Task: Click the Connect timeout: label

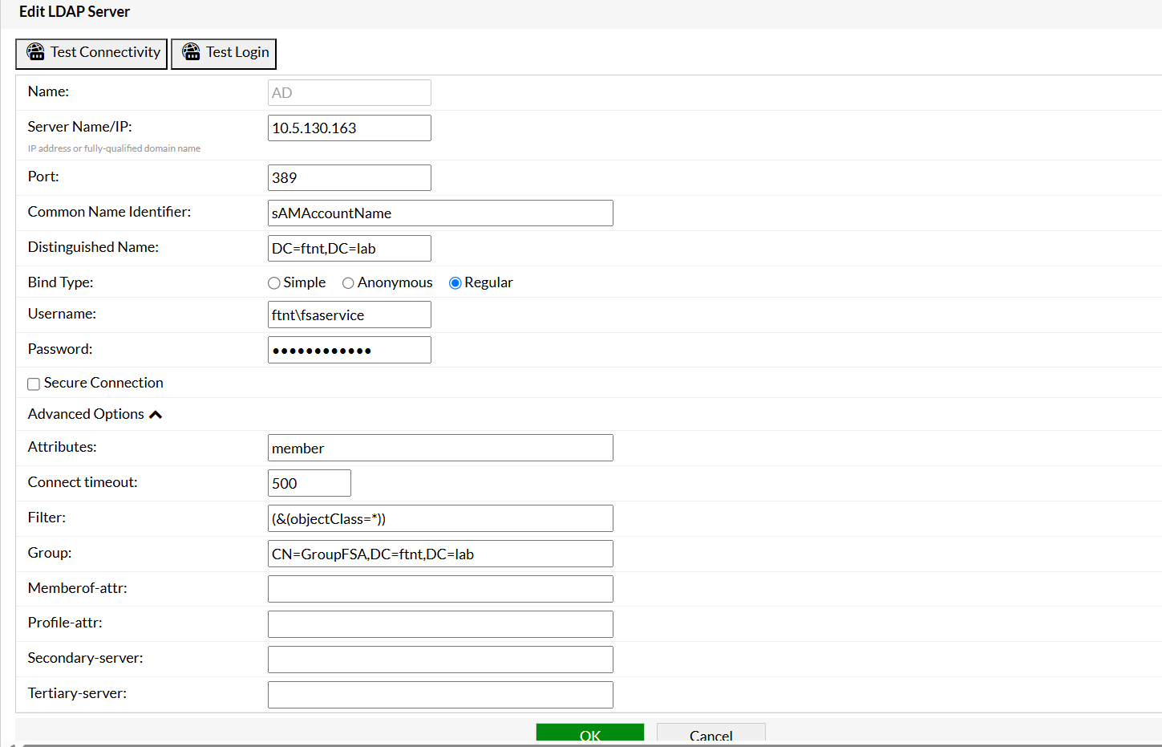Action: click(x=83, y=482)
